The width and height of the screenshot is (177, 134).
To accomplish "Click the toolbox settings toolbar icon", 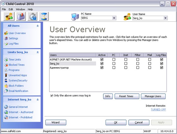I will pyautogui.click(x=21, y=16).
